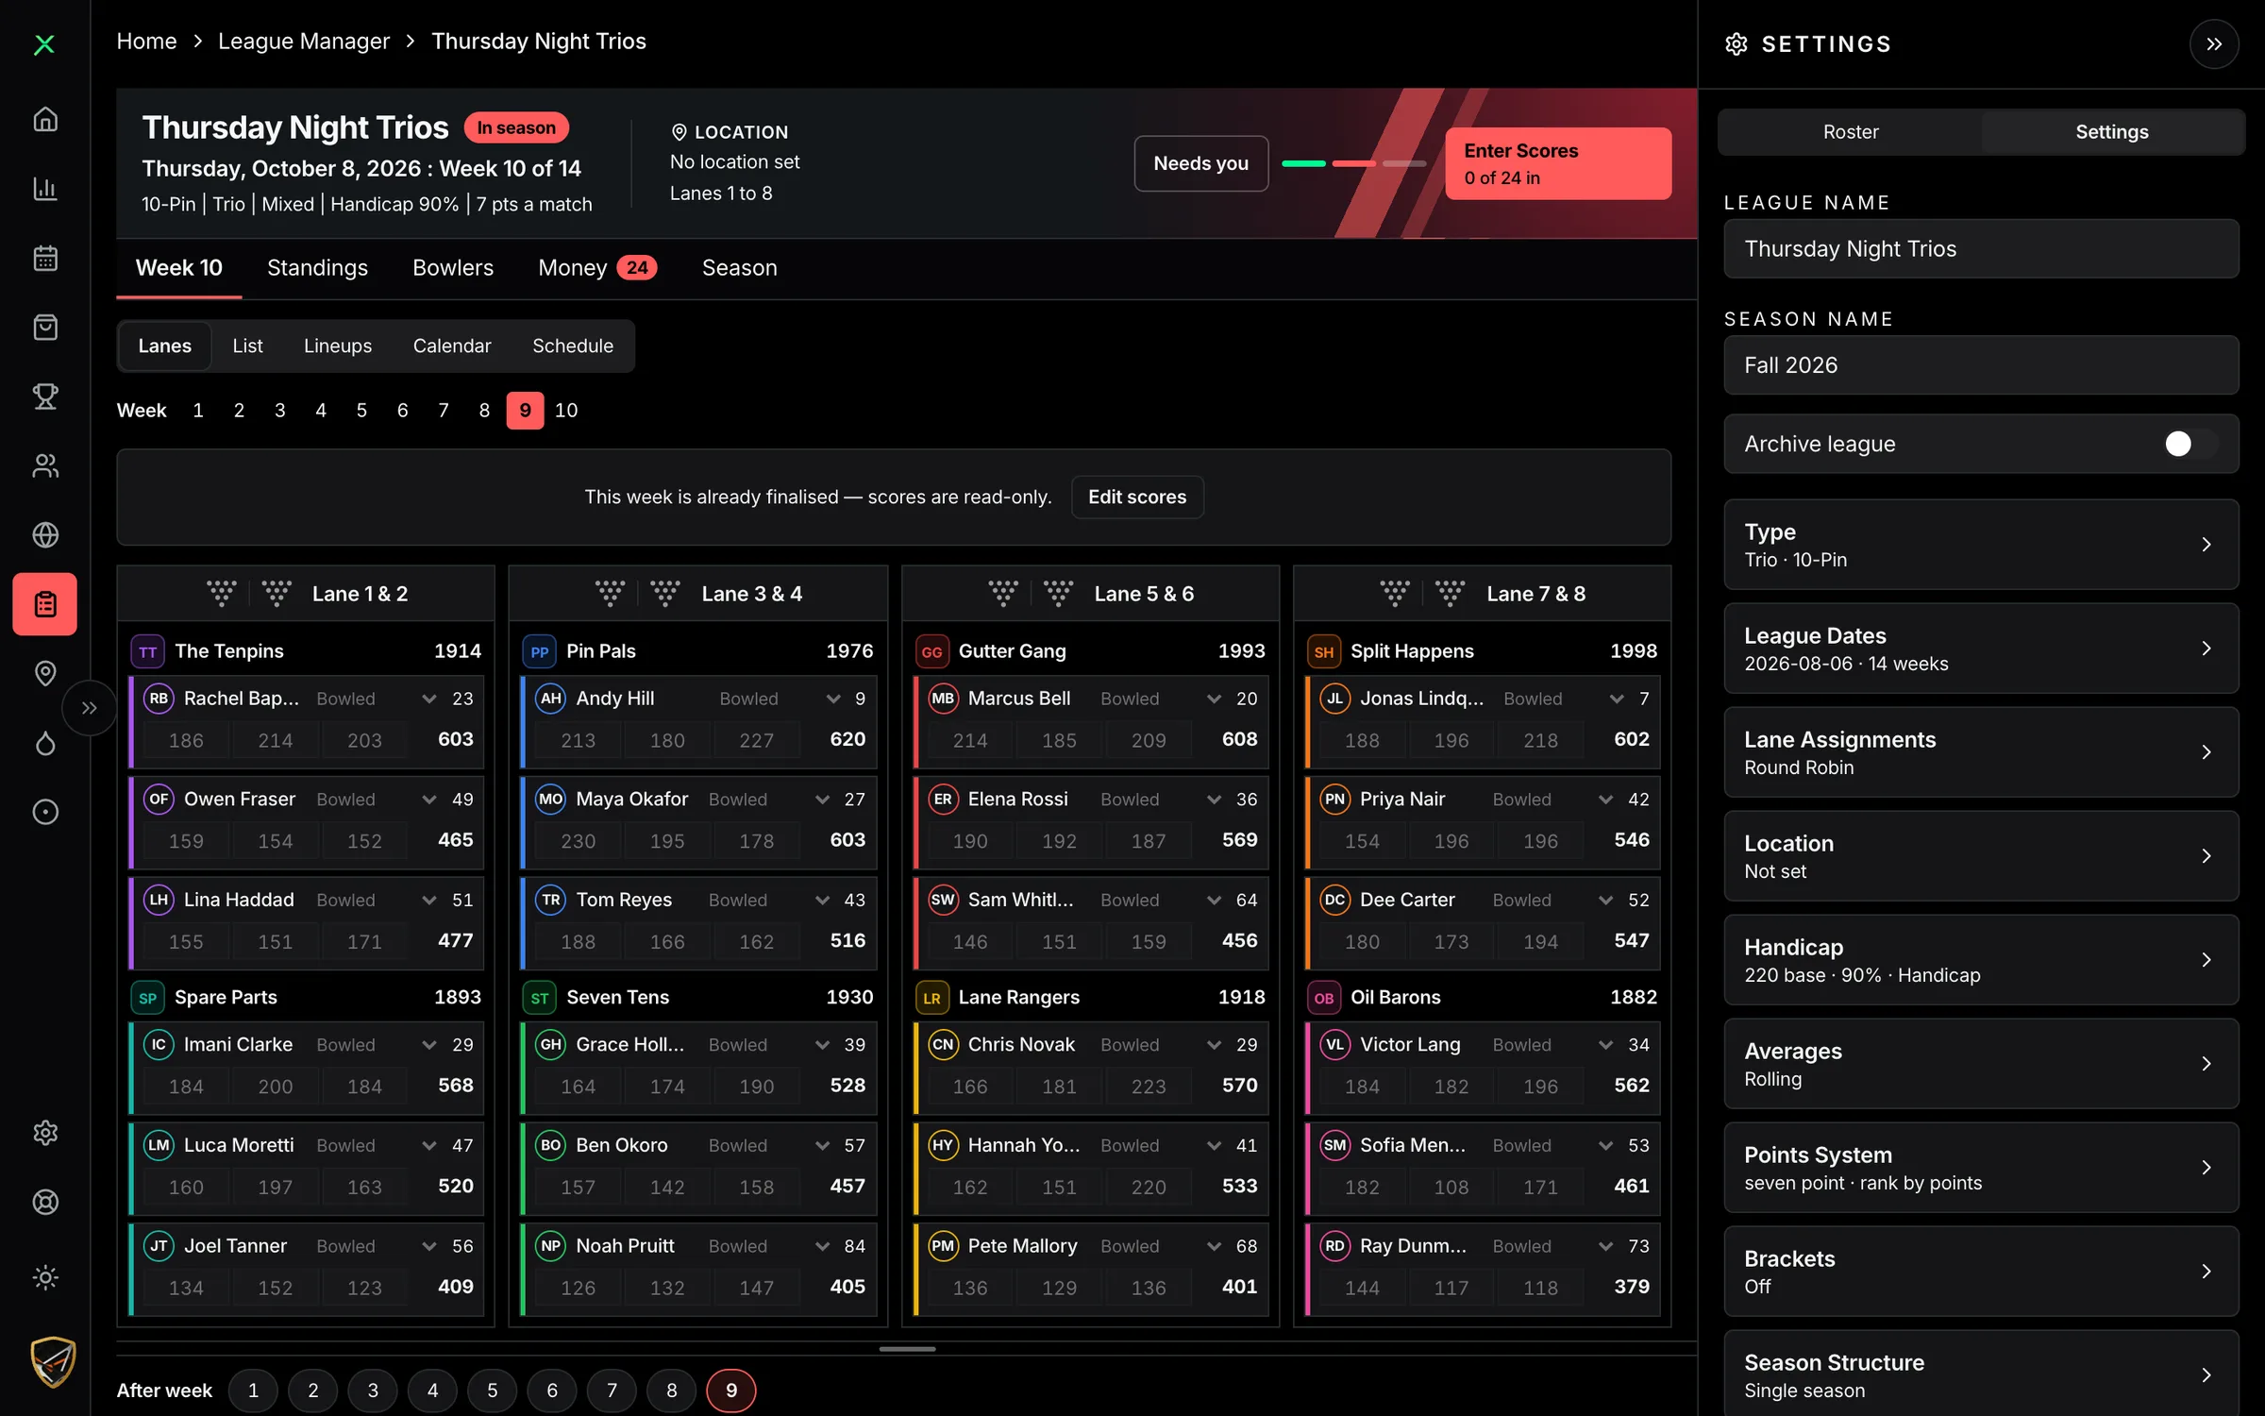This screenshot has width=2265, height=1416.
Task: Open the Money tab
Action: 597,268
